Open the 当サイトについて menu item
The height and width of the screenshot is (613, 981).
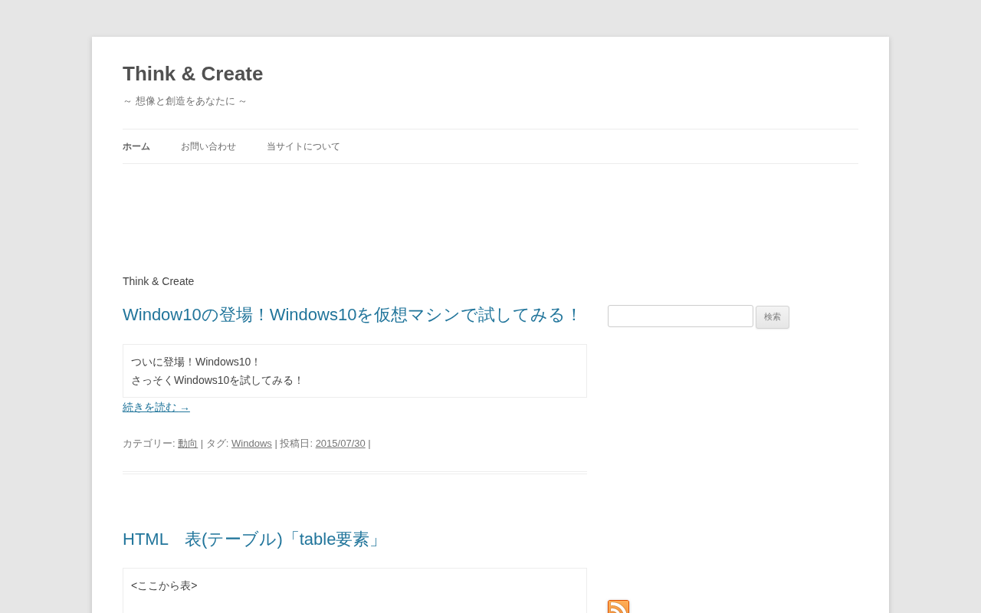[303, 146]
